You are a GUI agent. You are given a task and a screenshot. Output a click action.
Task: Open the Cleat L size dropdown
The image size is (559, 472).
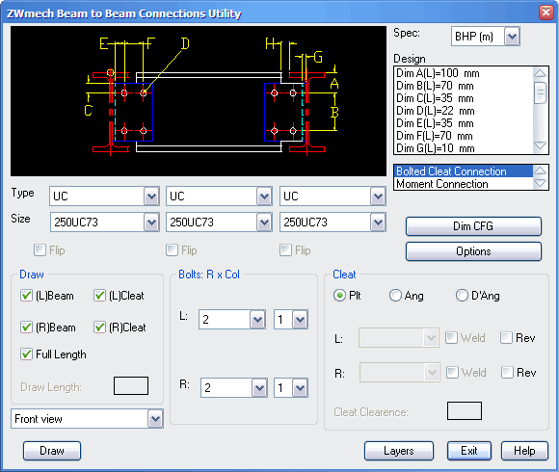point(399,338)
